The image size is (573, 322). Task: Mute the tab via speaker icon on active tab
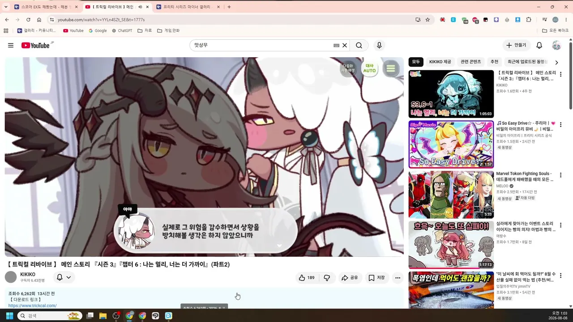[x=140, y=7]
